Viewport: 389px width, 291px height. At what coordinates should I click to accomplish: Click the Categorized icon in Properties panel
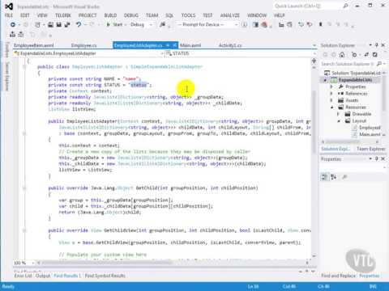tap(324, 177)
